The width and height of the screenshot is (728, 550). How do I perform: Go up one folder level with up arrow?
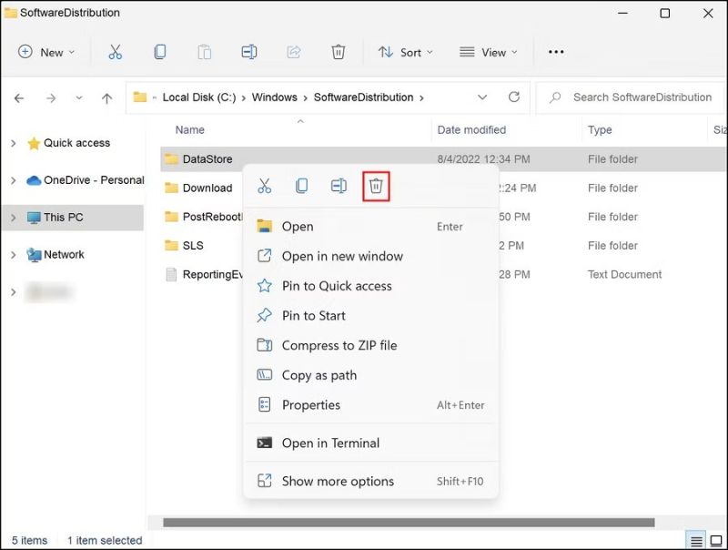pos(106,97)
